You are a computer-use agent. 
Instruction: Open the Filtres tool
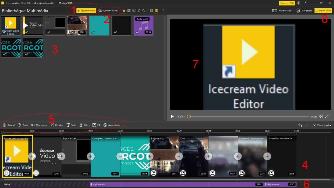click(84, 125)
